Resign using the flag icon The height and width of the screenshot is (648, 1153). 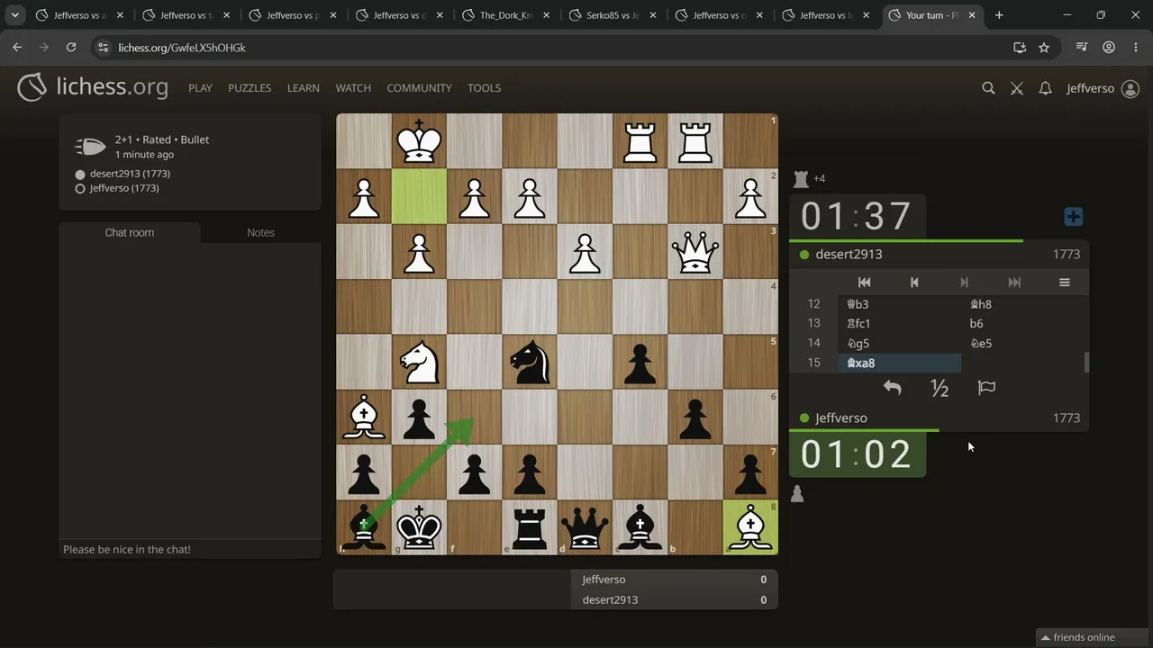[986, 388]
